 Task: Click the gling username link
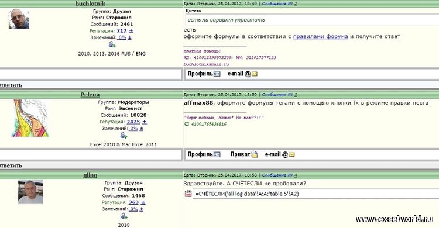coord(90,175)
